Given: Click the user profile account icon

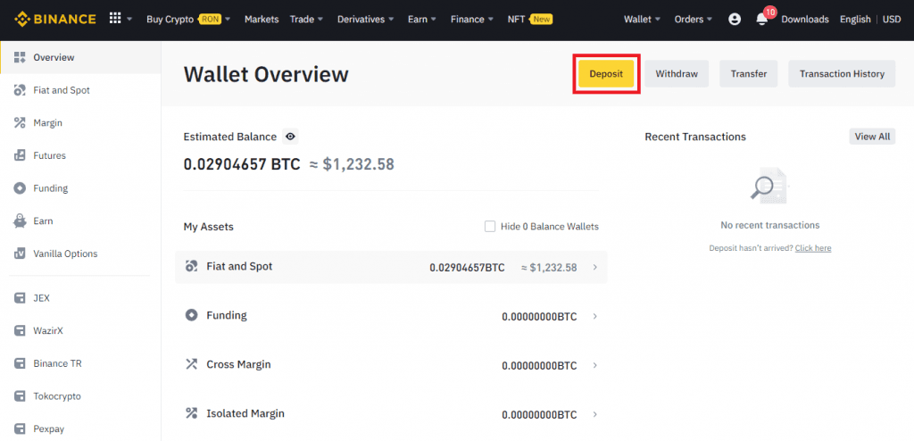Looking at the screenshot, I should tap(735, 19).
